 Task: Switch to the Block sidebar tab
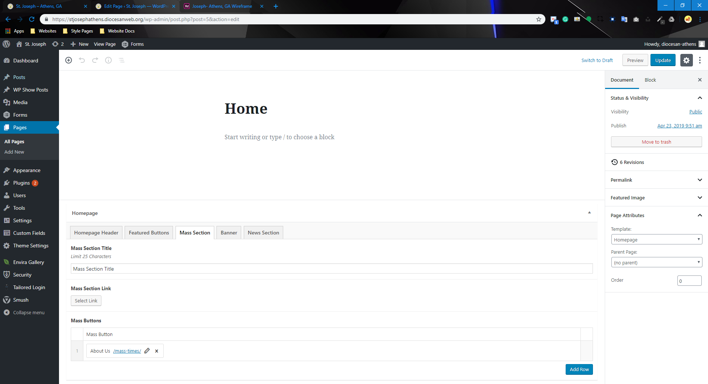point(650,80)
